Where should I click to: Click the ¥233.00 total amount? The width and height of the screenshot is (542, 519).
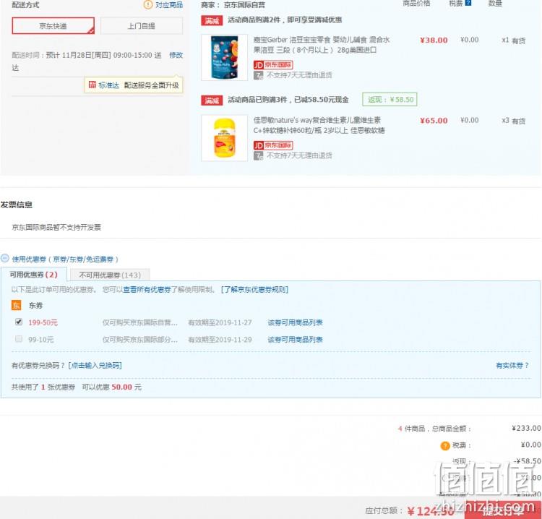click(x=526, y=428)
